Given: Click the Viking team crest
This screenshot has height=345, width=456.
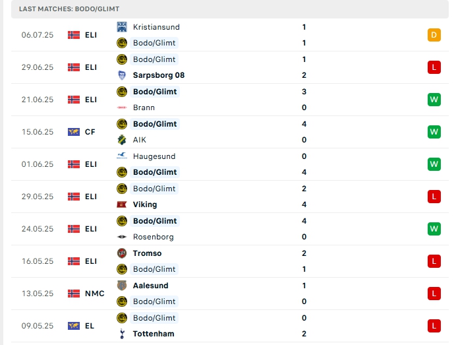Looking at the screenshot, I should click(x=122, y=204).
